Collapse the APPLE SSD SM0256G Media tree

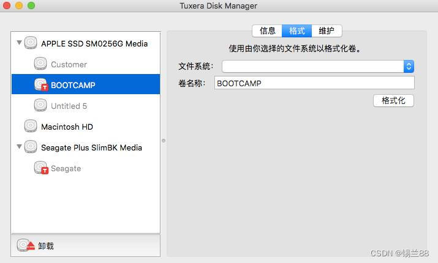coord(19,43)
